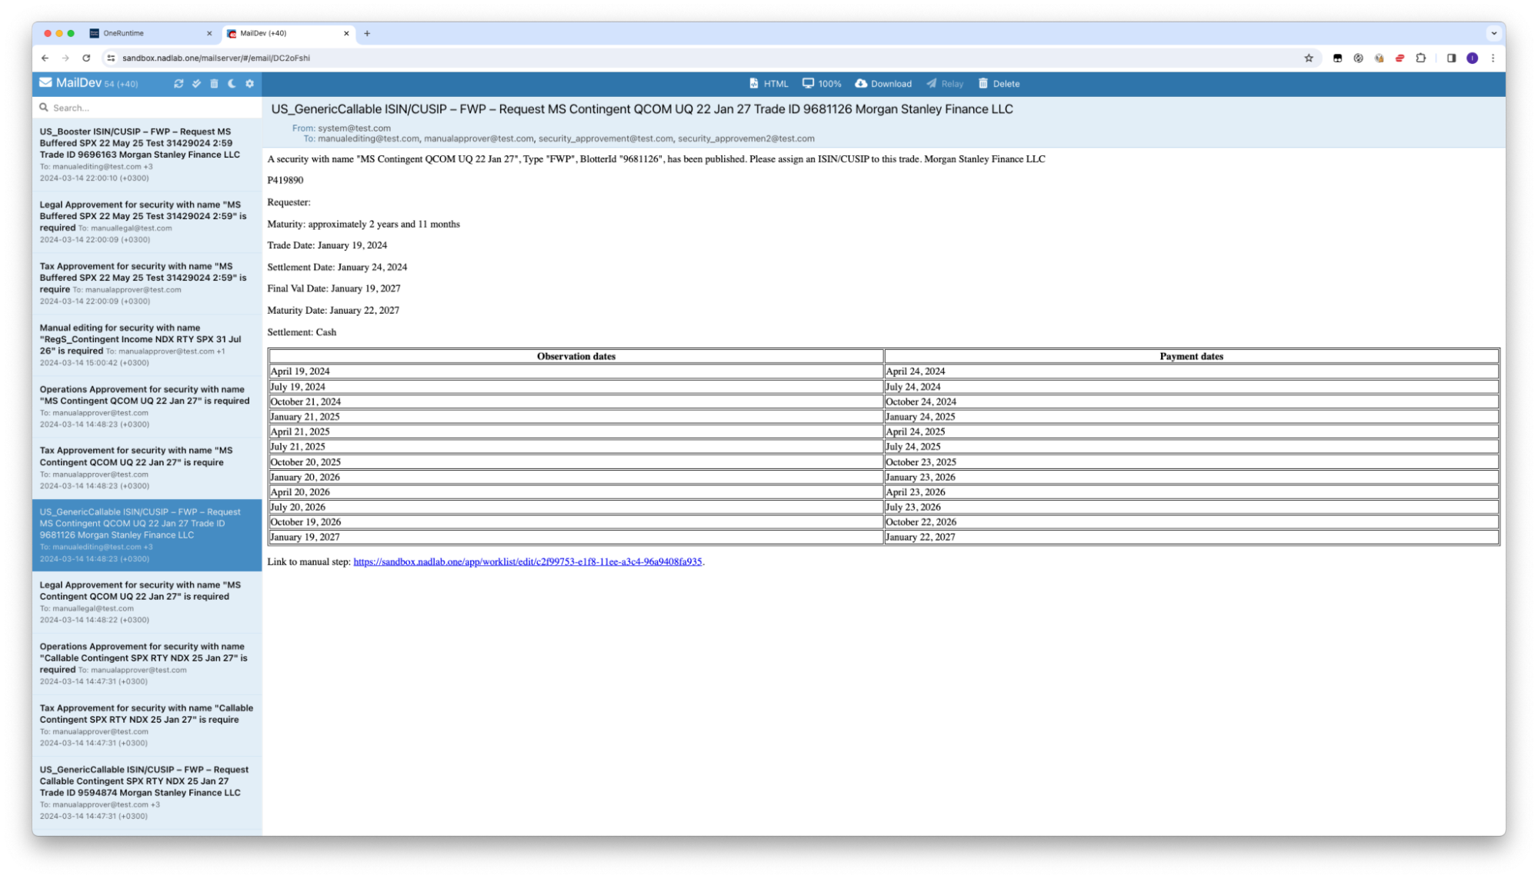The height and width of the screenshot is (879, 1538).
Task: Open Chrome extensions puzzle icon
Action: (1420, 58)
